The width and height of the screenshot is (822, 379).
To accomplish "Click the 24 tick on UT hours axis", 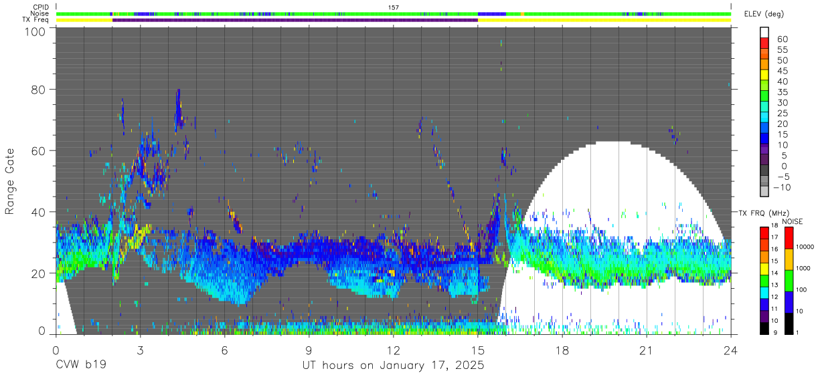I will [x=731, y=350].
